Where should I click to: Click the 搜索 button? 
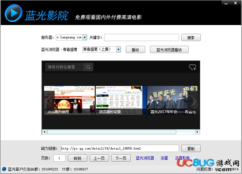point(191,37)
